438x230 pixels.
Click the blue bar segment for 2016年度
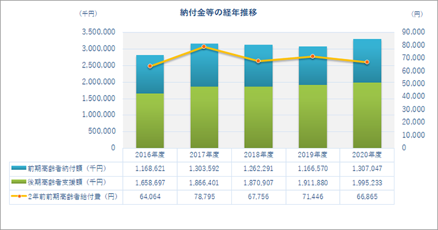click(150, 74)
